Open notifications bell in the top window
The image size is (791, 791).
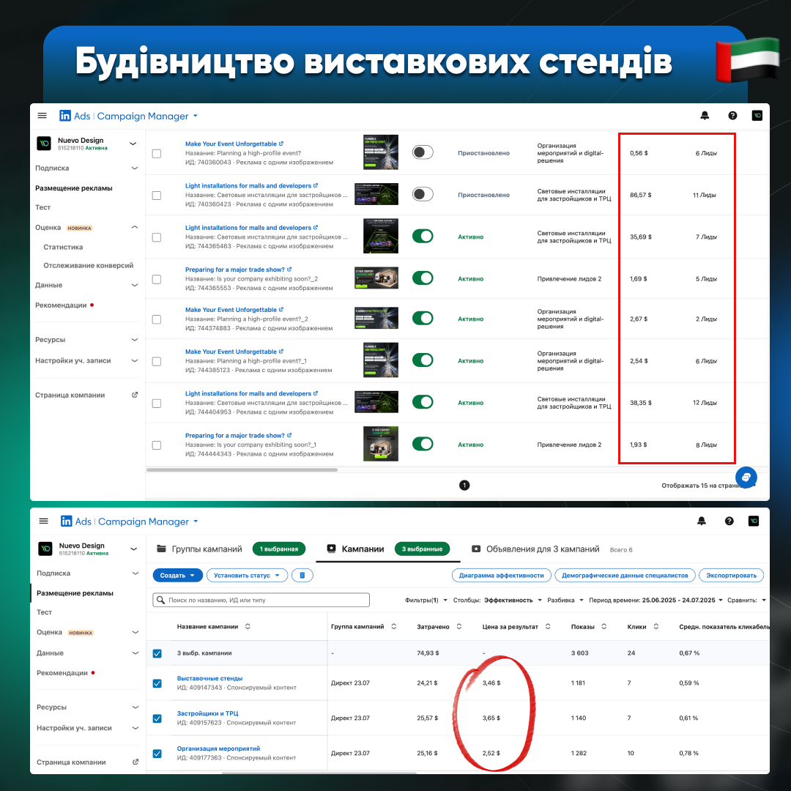pyautogui.click(x=705, y=116)
